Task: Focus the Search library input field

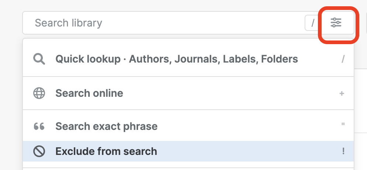Action: click(166, 23)
